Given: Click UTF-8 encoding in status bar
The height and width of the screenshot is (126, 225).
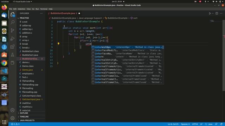Looking at the screenshot, I should [195, 124].
